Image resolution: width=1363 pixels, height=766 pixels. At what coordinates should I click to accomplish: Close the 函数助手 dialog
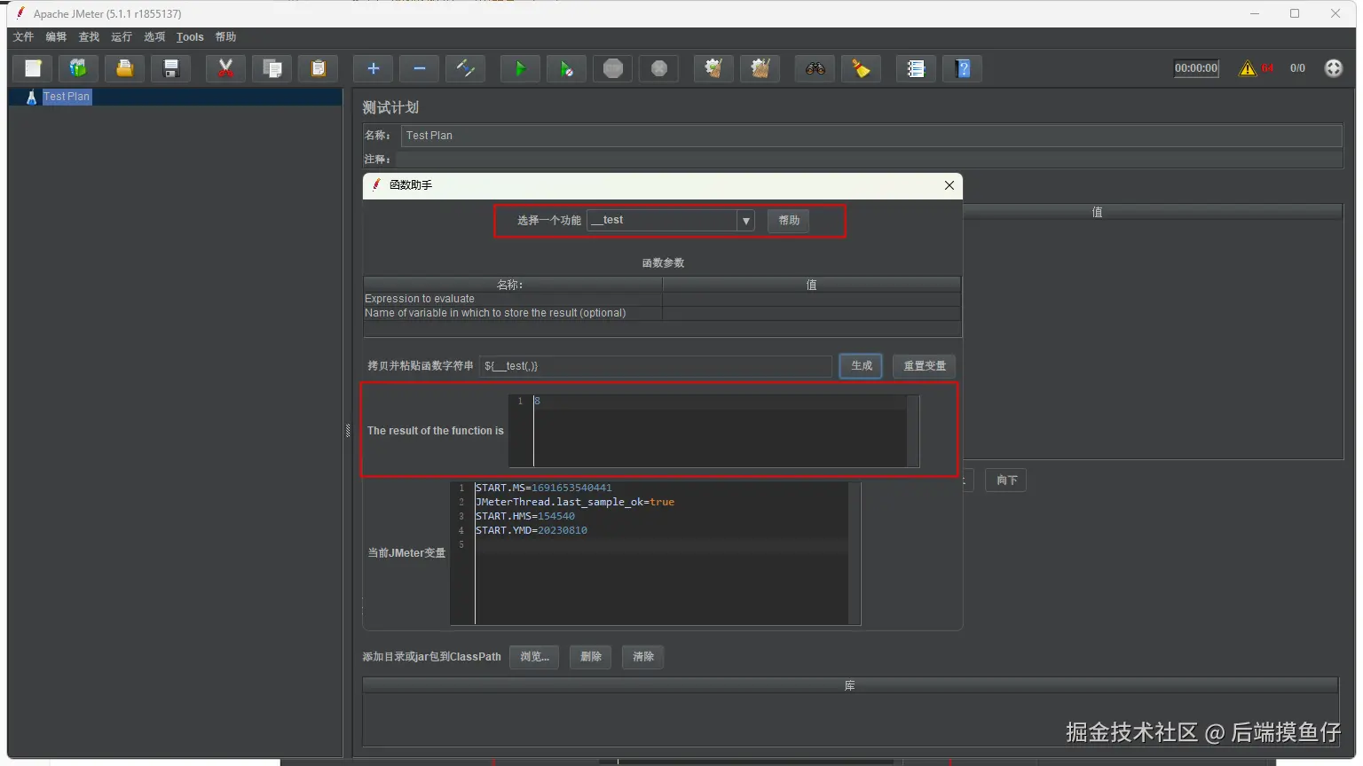pyautogui.click(x=949, y=185)
